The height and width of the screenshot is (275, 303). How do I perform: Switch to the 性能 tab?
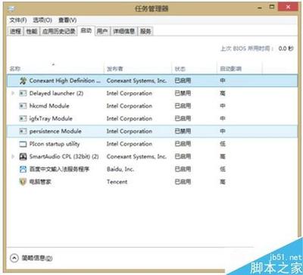pos(32,31)
